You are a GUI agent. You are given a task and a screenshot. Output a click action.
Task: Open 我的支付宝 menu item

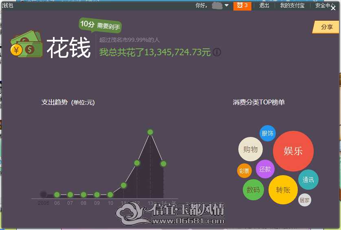(x=292, y=5)
